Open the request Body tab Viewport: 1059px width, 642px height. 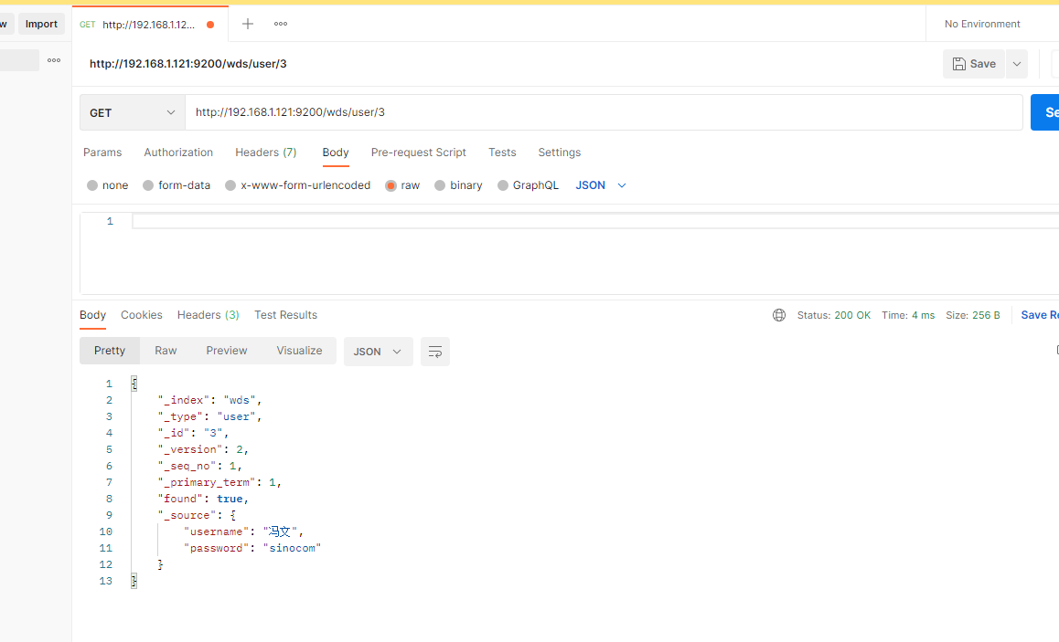click(336, 153)
